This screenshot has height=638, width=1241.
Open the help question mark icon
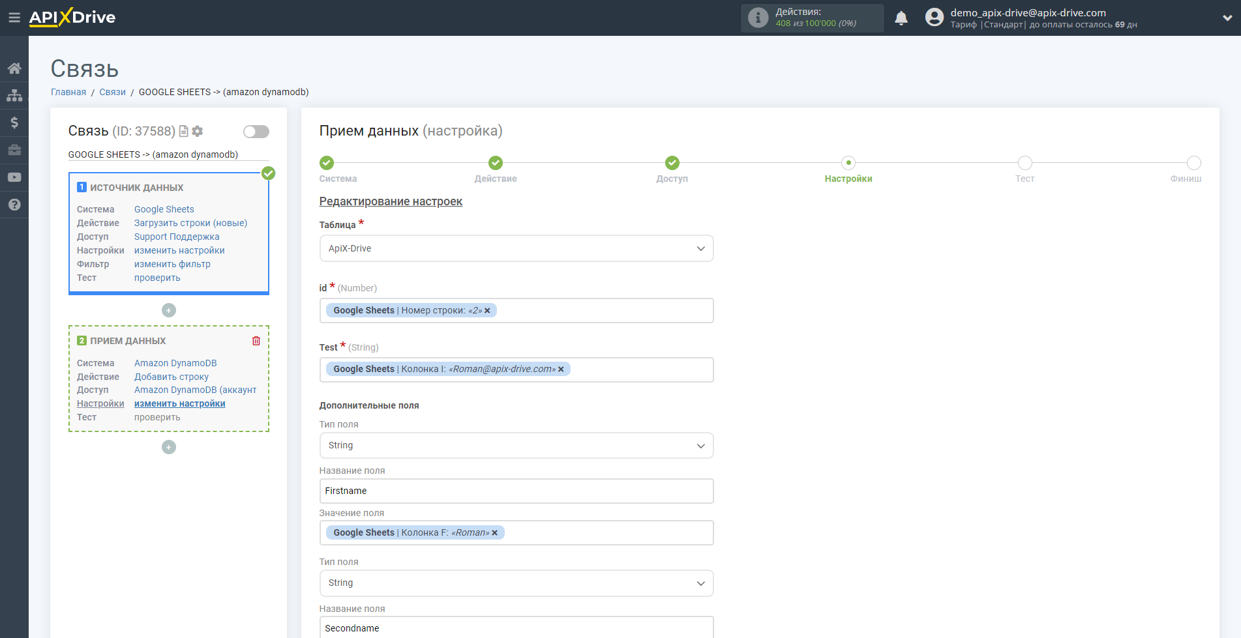(x=14, y=205)
